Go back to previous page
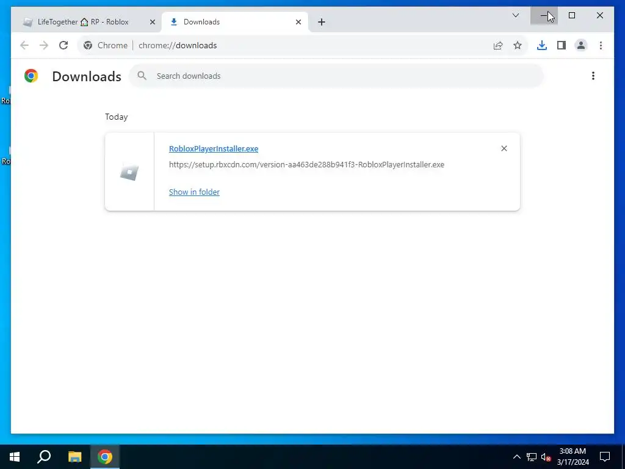The width and height of the screenshot is (625, 469). point(24,45)
